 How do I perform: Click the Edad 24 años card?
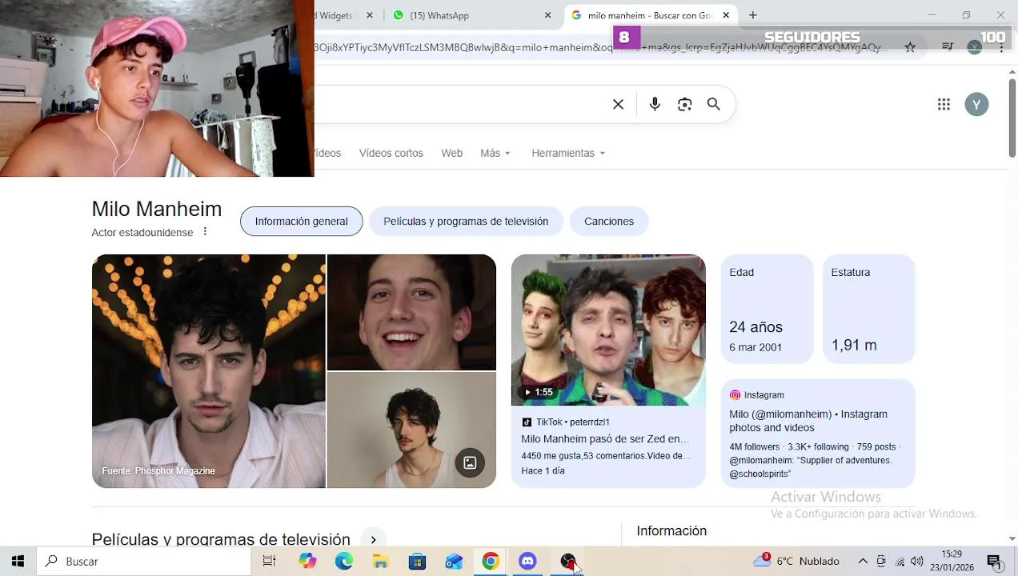[767, 310]
